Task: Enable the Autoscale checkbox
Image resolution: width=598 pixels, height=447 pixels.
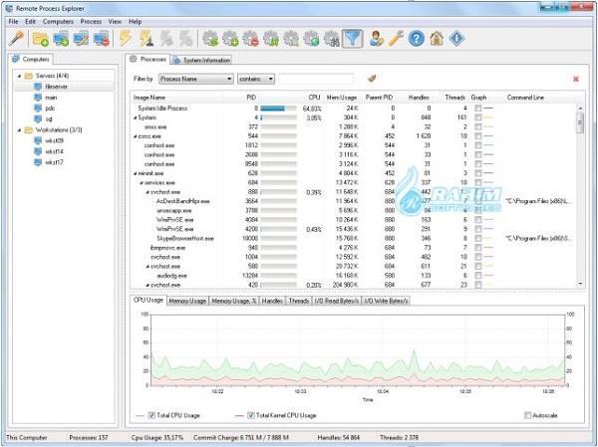Action: point(527,415)
